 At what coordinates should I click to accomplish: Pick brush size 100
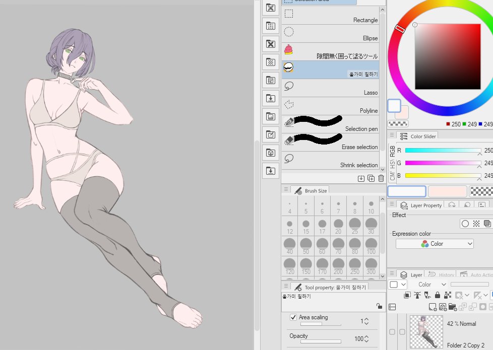click(x=371, y=246)
